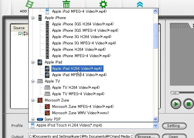The height and width of the screenshot is (138, 194).
Task: Click iPod icon in the Profile box
Action: pyautogui.click(x=33, y=125)
